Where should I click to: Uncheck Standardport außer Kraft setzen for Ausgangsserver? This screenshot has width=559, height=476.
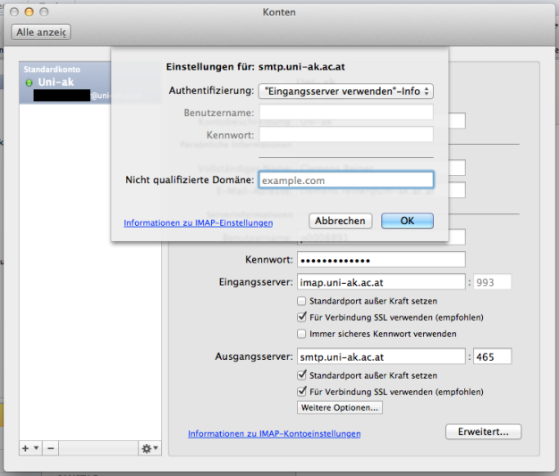tap(302, 375)
